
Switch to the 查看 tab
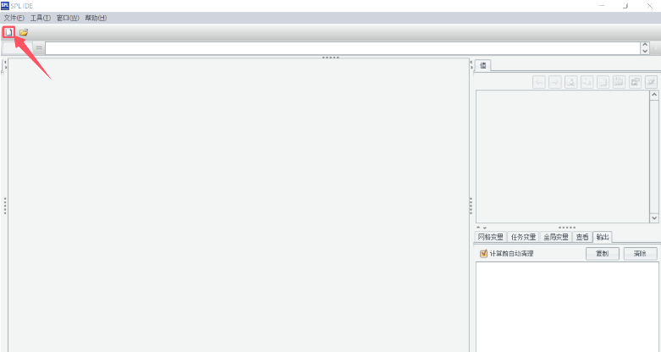[x=582, y=237]
